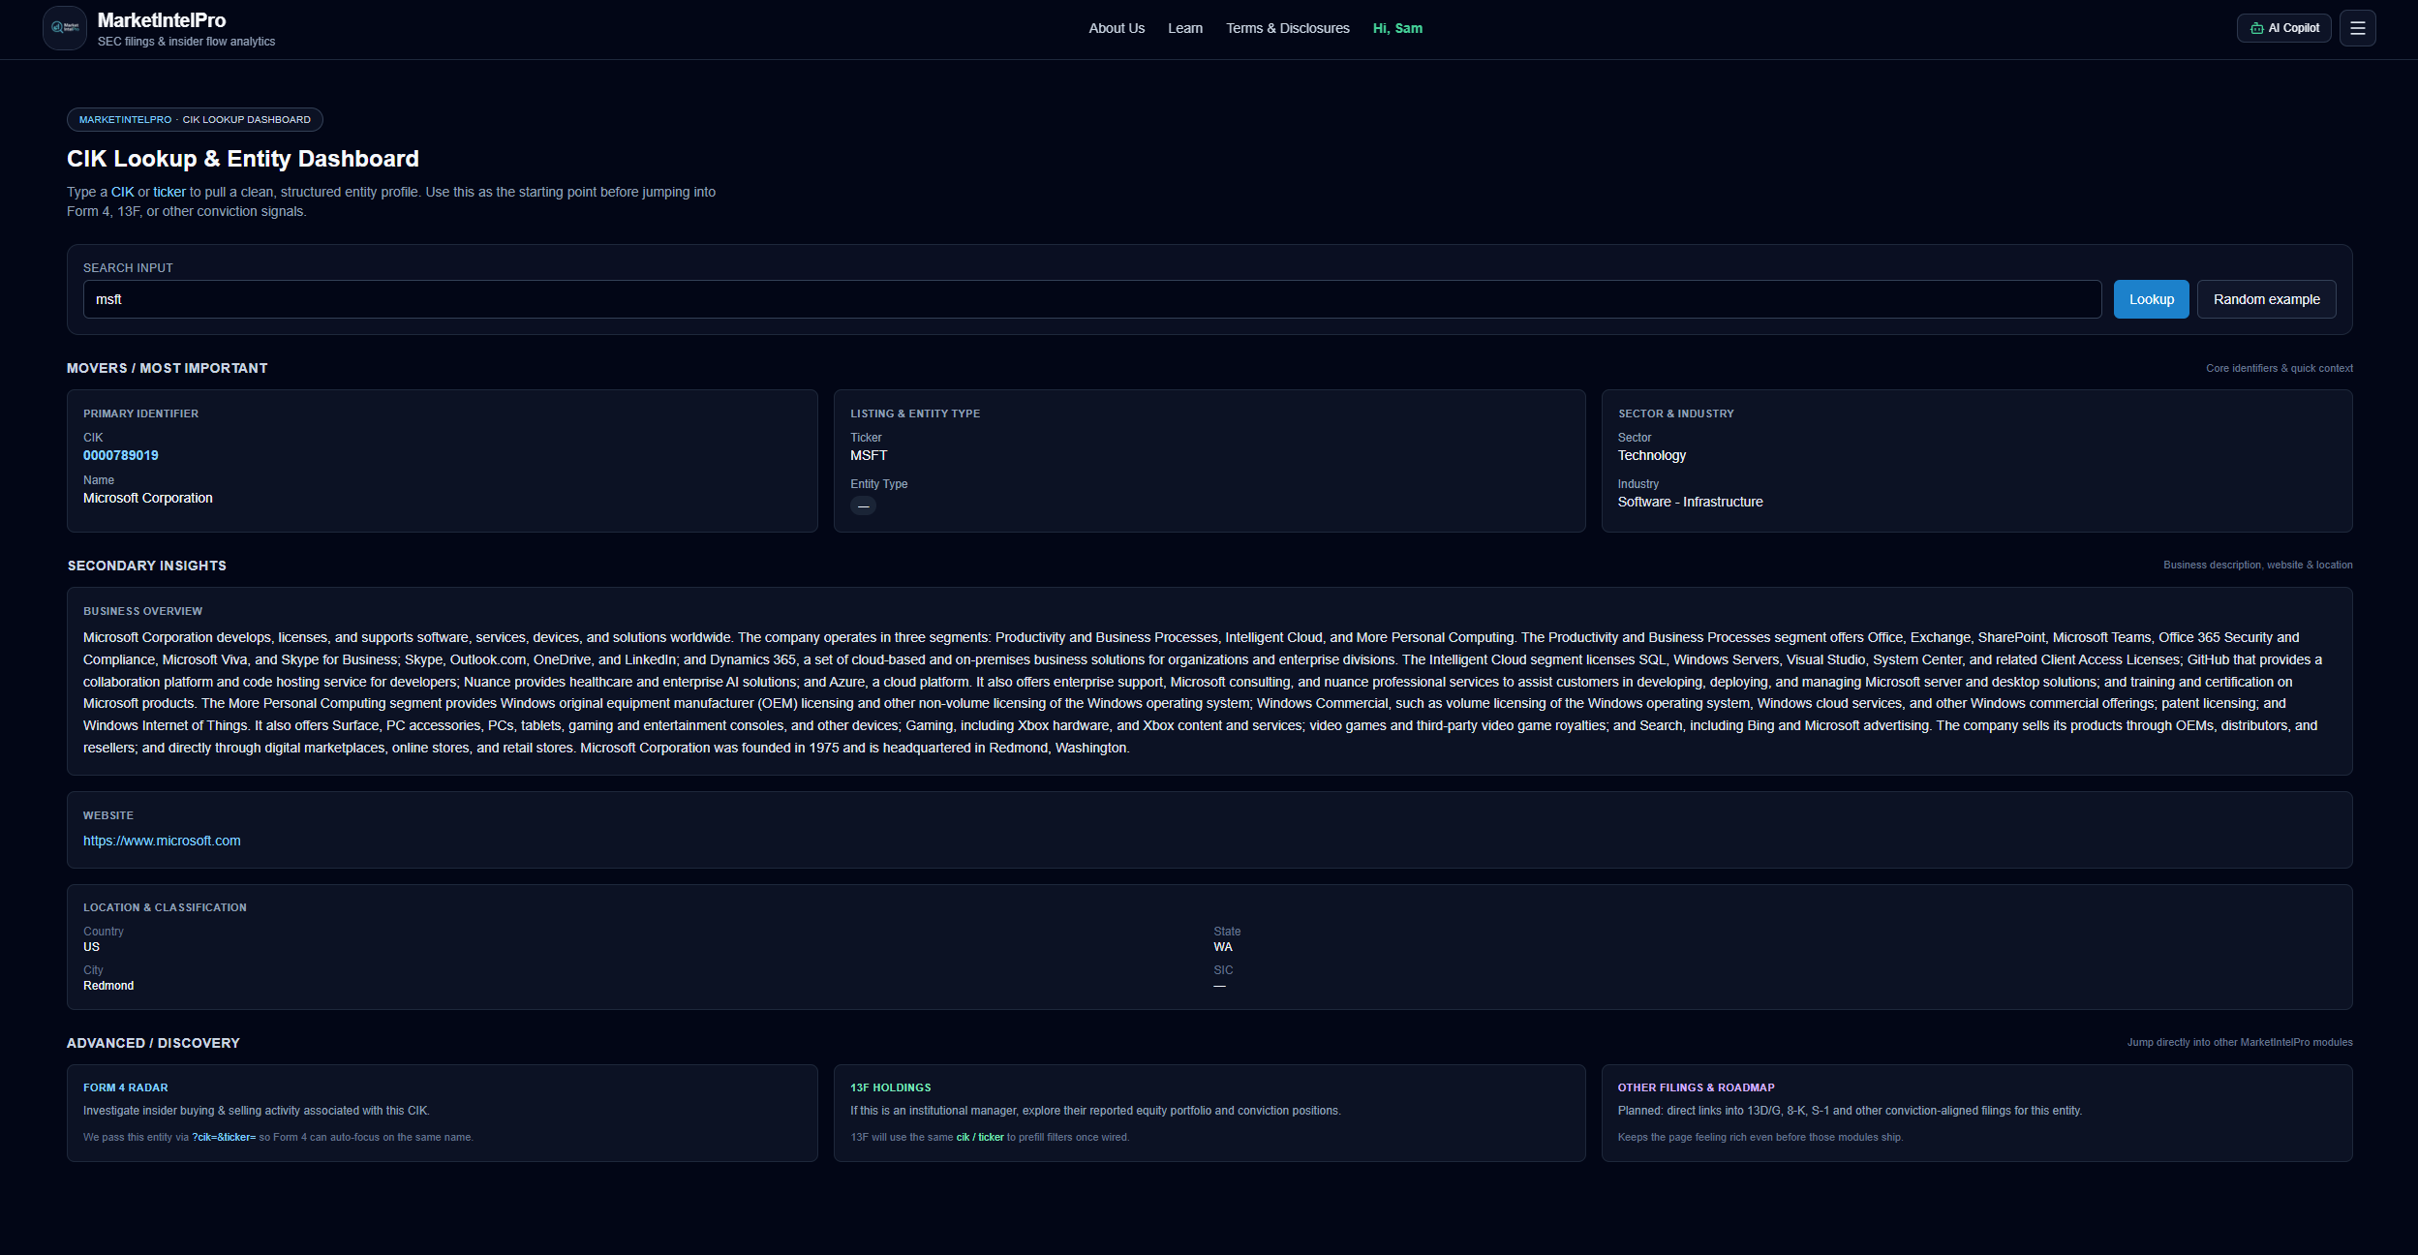Screen dimensions: 2418x1255
Task: Open the CIK 0000789019 link
Action: [x=120, y=455]
